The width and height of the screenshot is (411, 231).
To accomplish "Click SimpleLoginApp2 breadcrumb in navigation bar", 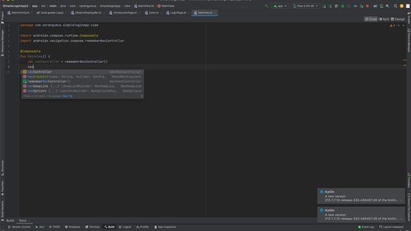I will click(15, 6).
